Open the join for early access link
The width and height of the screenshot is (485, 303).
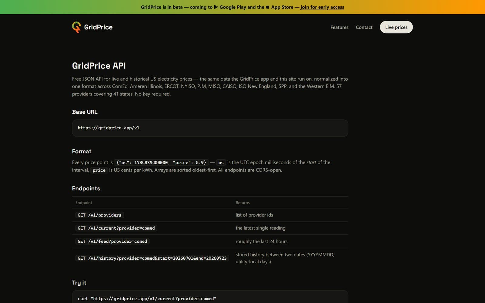point(322,7)
